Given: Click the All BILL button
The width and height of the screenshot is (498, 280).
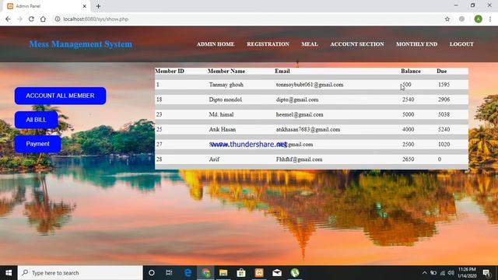Looking at the screenshot, I should pyautogui.click(x=37, y=120).
